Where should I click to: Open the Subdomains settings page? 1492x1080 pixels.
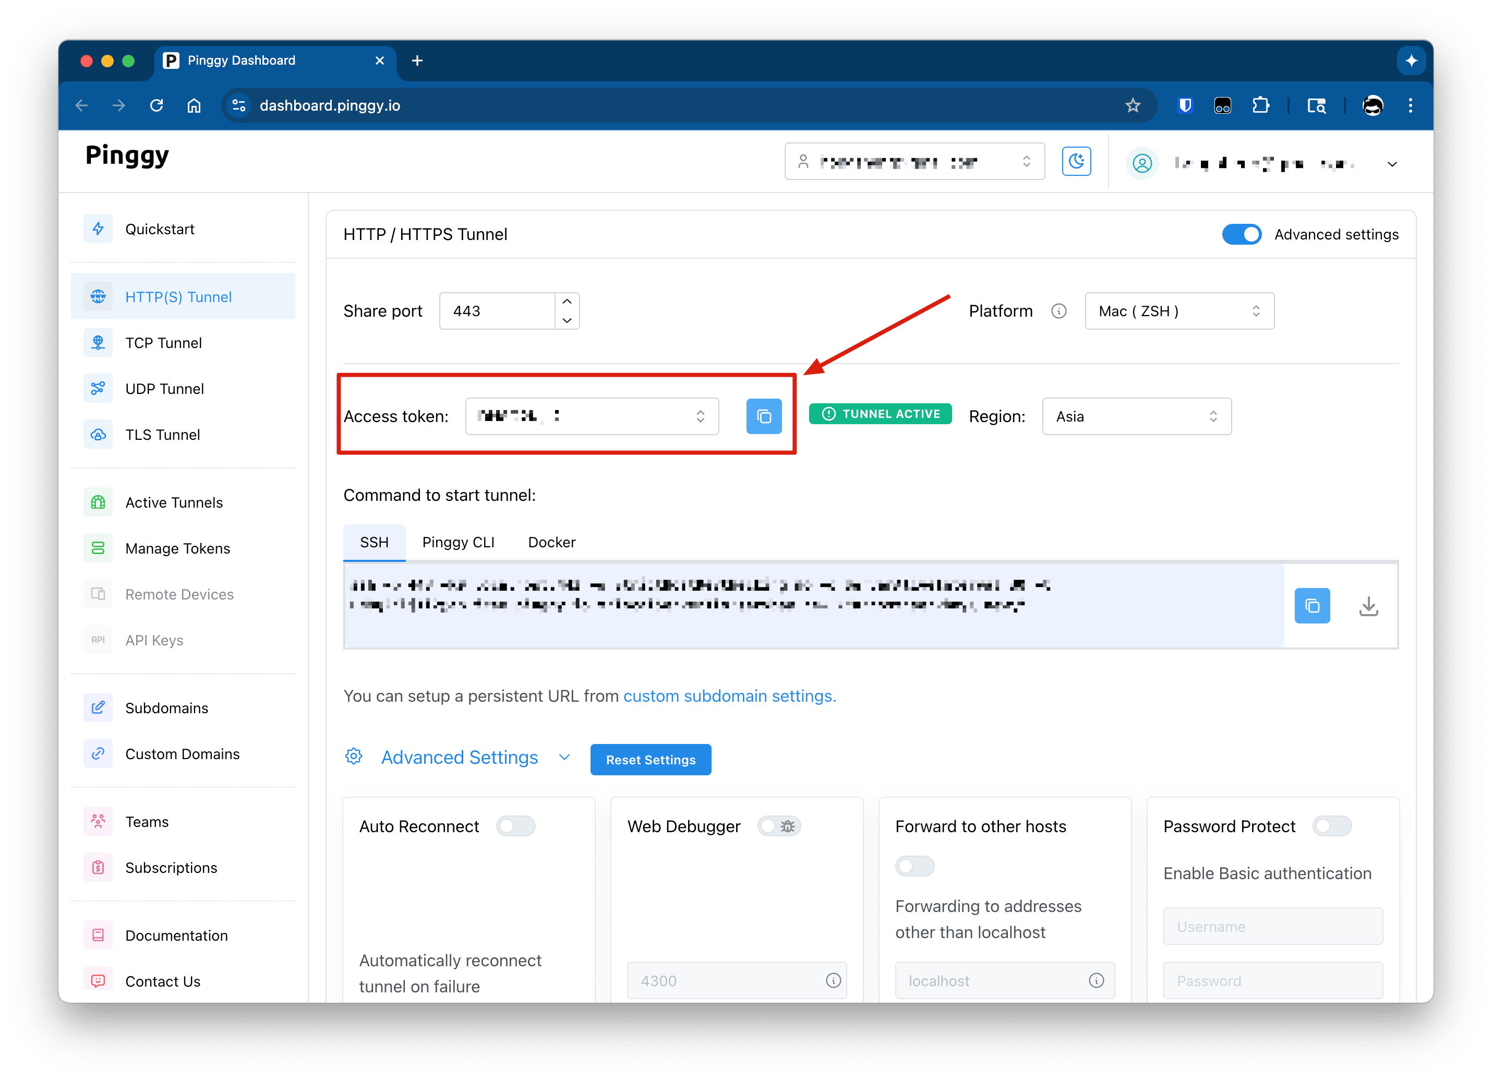coord(183,707)
